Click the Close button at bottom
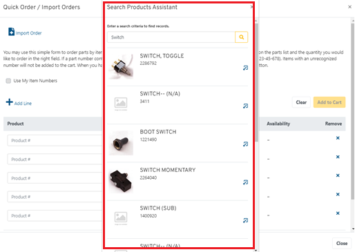This screenshot has width=355, height=252. tap(342, 243)
